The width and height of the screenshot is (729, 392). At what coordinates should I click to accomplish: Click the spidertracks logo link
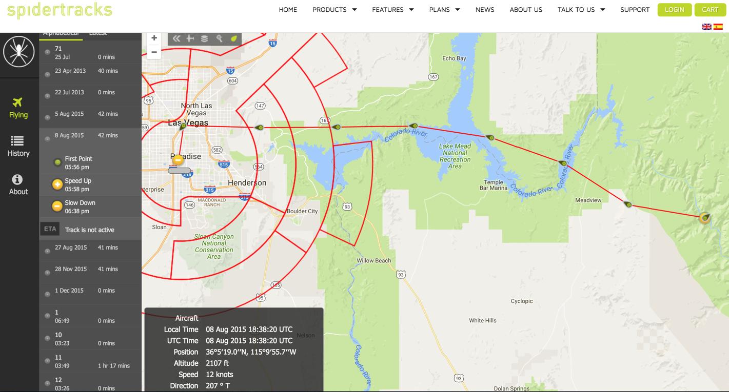pyautogui.click(x=60, y=10)
